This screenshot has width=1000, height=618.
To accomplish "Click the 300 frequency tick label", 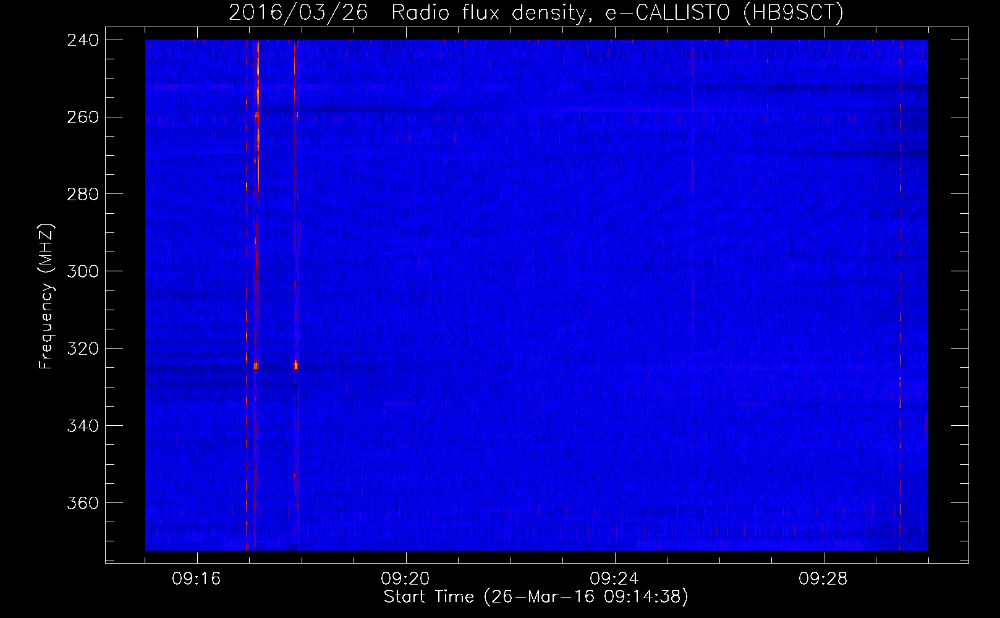I will click(x=82, y=272).
